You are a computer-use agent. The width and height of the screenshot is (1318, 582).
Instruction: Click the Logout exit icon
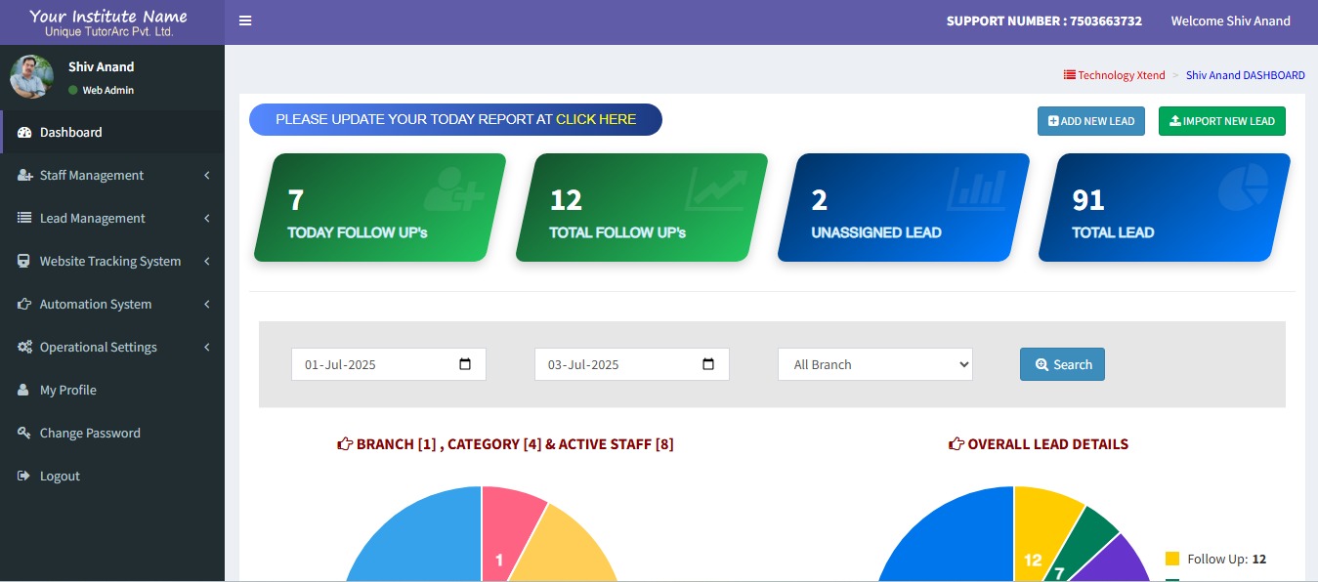pos(24,477)
